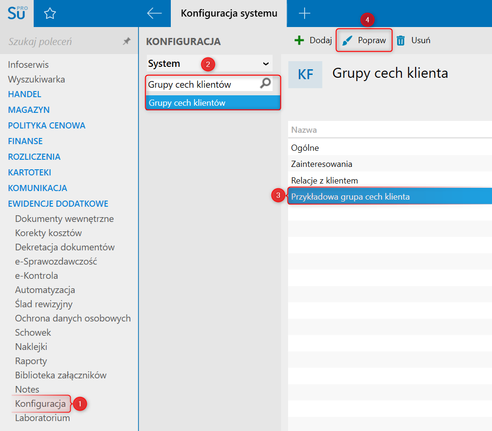Open Raporty
Image resolution: width=492 pixels, height=431 pixels.
[x=31, y=361]
